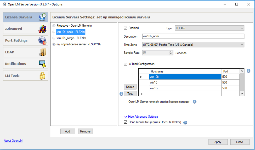This screenshot has width=255, height=150.
Task: Uncheck the Enabled checkbox
Action: tap(126, 28)
